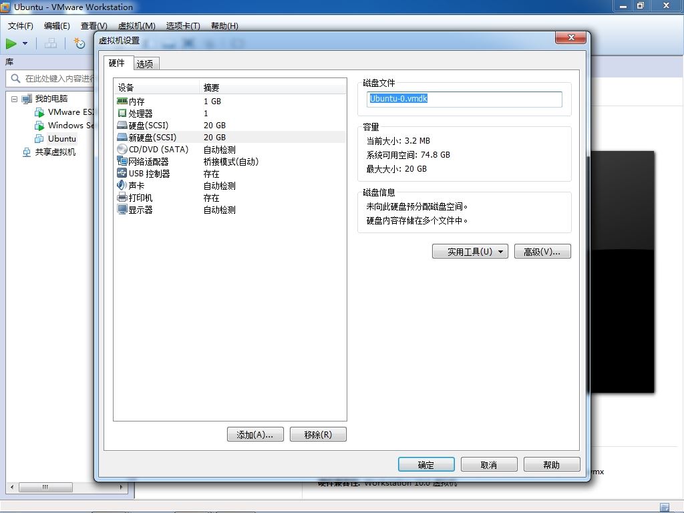Select Ubuntu in library tree
The image size is (684, 513).
[62, 139]
